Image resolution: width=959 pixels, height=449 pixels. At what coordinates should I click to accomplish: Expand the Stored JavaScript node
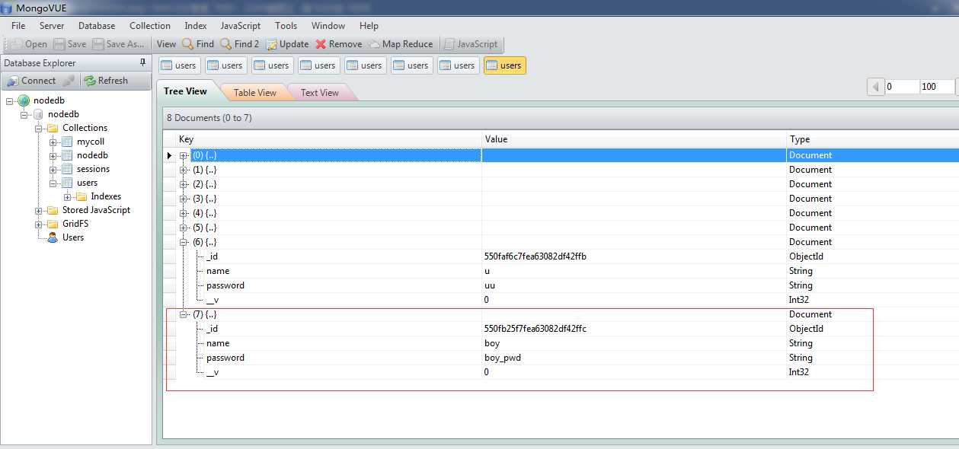(38, 210)
